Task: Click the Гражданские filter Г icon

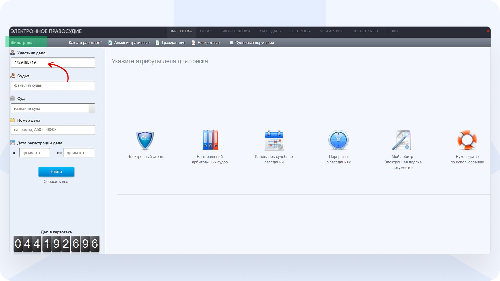Action: 158,43
